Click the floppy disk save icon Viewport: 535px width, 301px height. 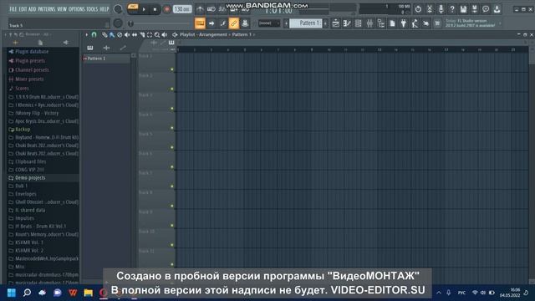(463, 9)
